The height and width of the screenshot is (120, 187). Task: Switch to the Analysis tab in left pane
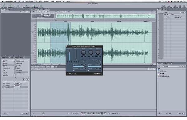pos(17,57)
